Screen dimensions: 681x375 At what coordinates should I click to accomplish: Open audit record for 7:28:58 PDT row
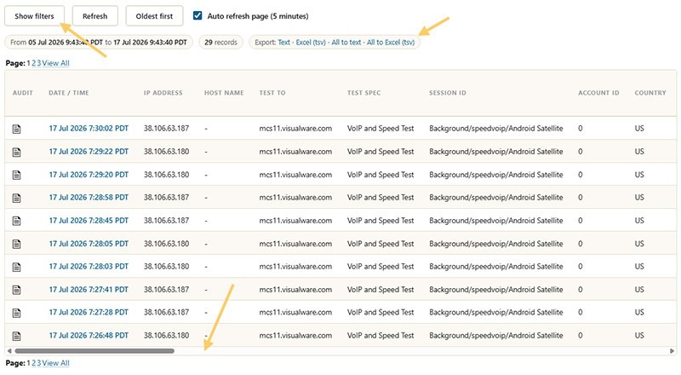click(x=16, y=198)
